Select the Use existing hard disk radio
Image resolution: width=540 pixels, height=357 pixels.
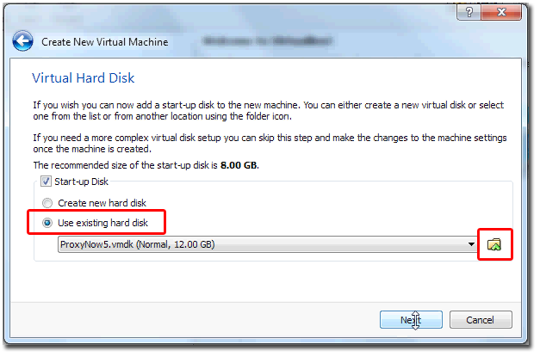[x=47, y=223]
